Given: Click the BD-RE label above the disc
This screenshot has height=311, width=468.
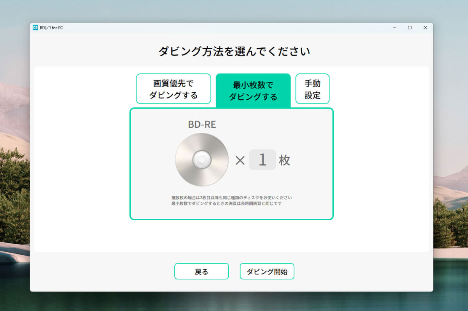Looking at the screenshot, I should click(x=201, y=124).
